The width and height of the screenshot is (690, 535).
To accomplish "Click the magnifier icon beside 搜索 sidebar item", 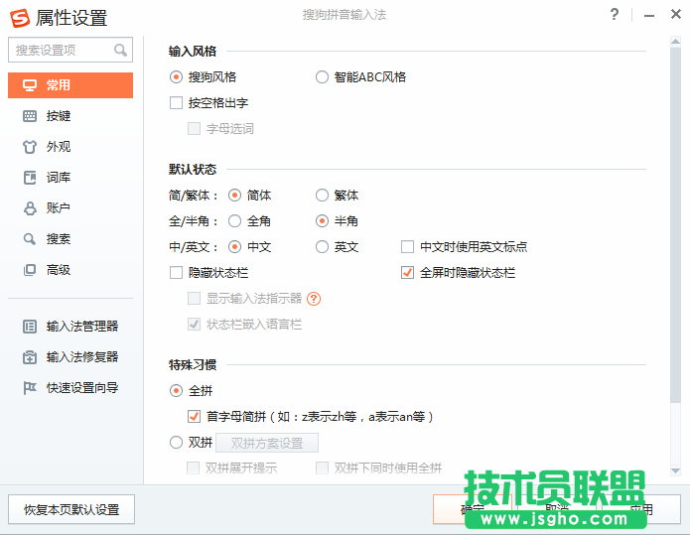I will [30, 239].
